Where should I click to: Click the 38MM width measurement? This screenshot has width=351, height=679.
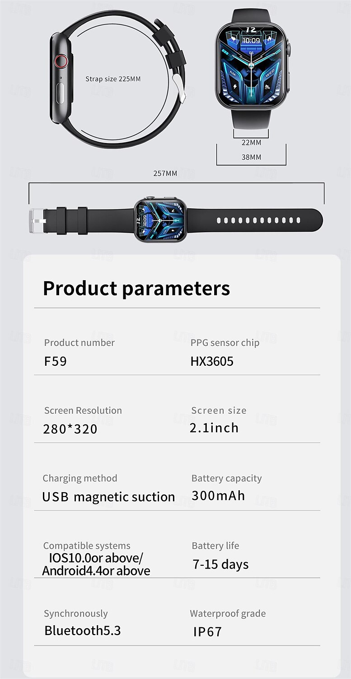tap(251, 157)
